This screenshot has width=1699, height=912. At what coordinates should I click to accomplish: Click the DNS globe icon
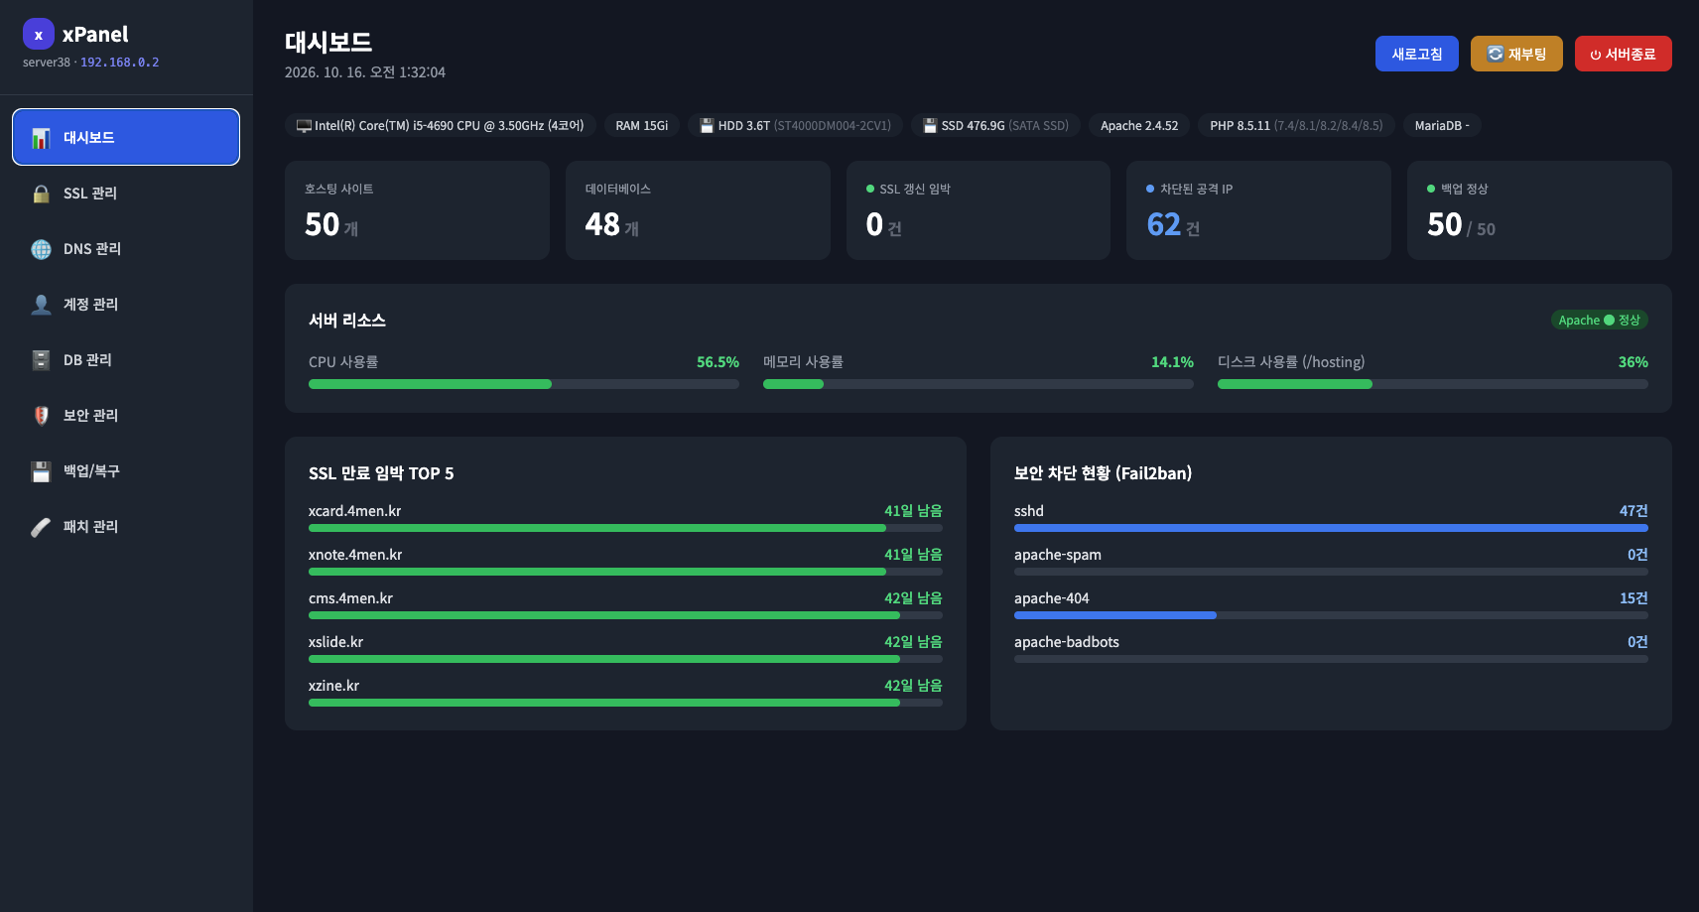41,249
